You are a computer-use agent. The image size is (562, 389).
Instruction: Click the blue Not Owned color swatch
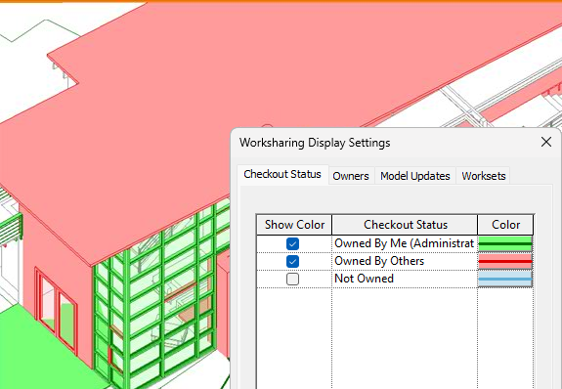click(505, 279)
